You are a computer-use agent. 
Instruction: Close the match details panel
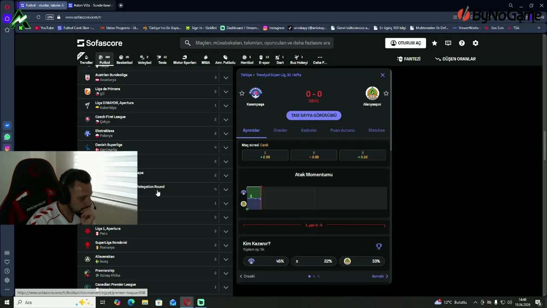(x=382, y=75)
